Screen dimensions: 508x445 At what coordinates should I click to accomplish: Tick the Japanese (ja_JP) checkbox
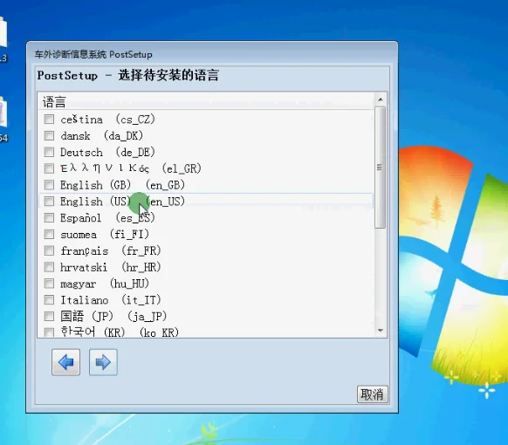[x=49, y=316]
